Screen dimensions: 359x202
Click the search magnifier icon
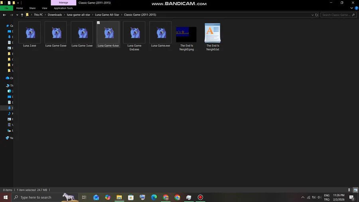click(353, 15)
